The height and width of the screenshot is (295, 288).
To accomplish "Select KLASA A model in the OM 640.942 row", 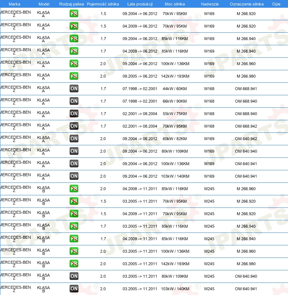I will click(43, 139).
